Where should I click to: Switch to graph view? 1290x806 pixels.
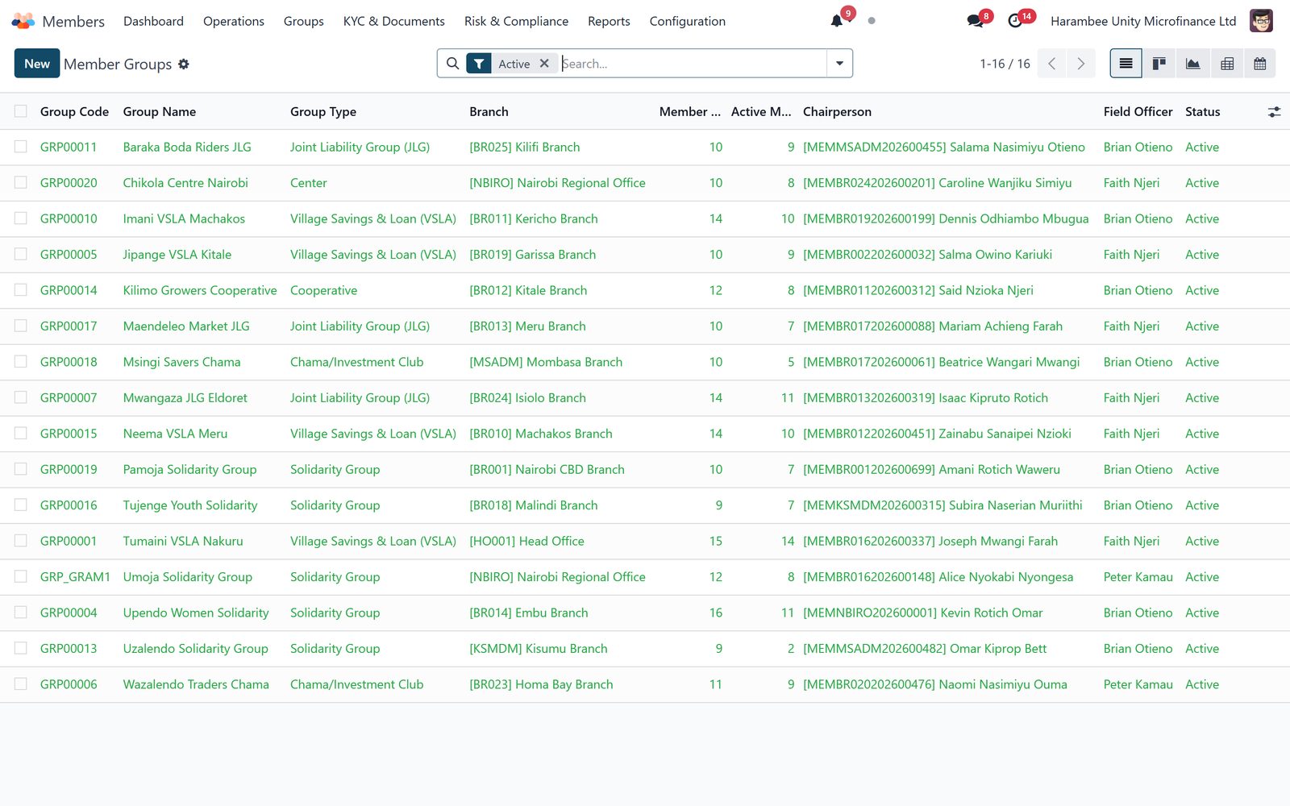[1193, 64]
